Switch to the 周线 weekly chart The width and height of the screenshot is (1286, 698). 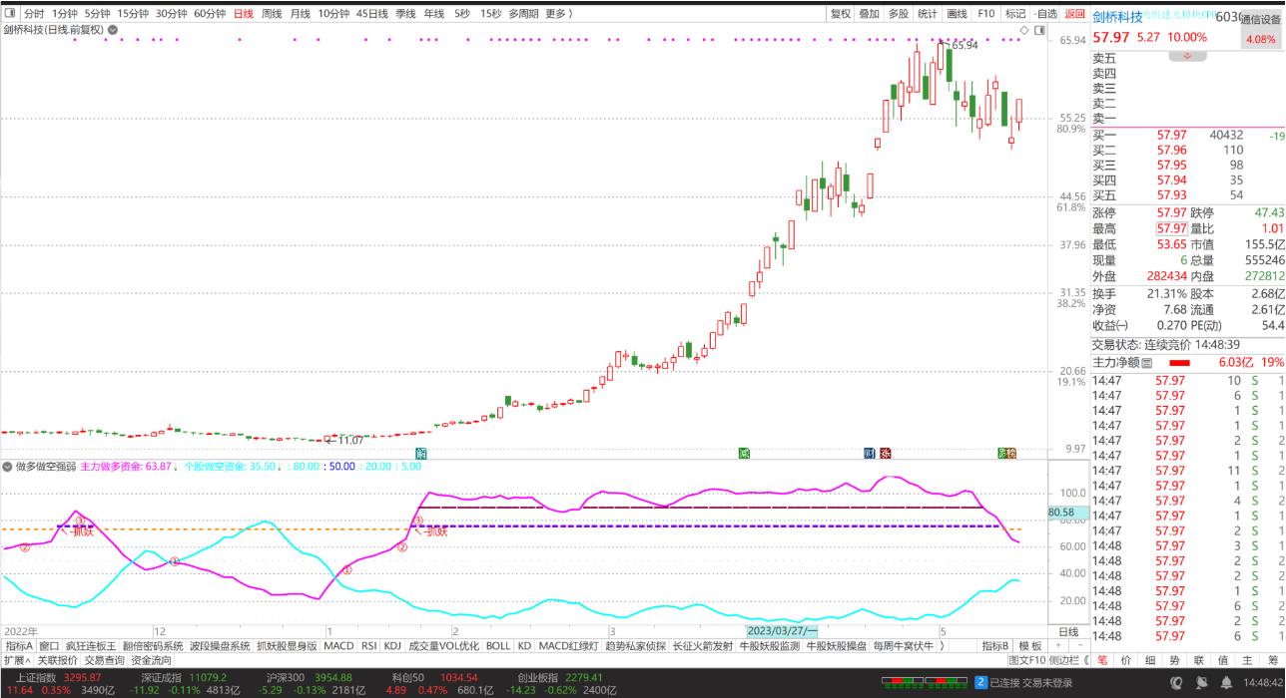click(x=272, y=14)
